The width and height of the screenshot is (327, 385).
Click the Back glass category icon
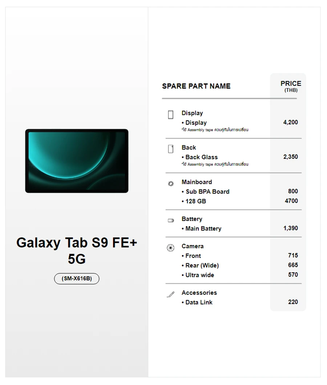coord(171,149)
